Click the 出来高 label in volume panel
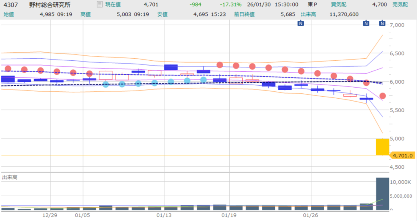This screenshot has height=221, width=417. [11, 177]
